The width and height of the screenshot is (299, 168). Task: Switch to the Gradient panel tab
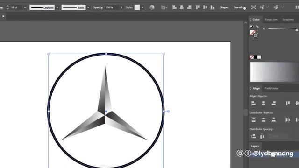pos(288,20)
